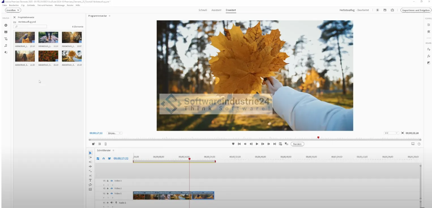Hide the Video 3 track with eye icon
This screenshot has height=208, width=432.
[x=112, y=181]
